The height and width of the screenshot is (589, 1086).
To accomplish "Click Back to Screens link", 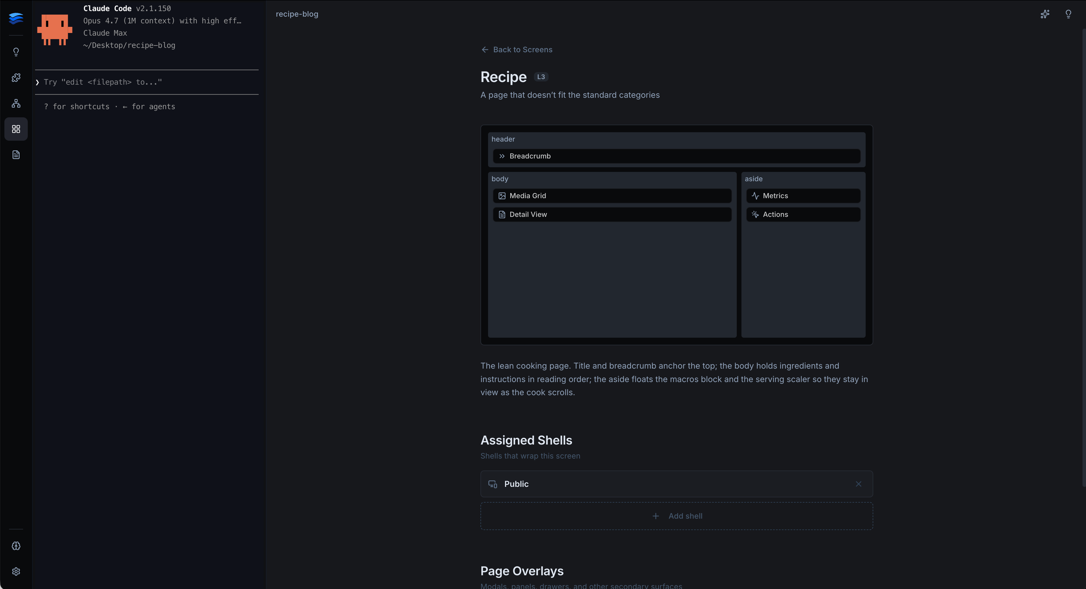I will (517, 50).
